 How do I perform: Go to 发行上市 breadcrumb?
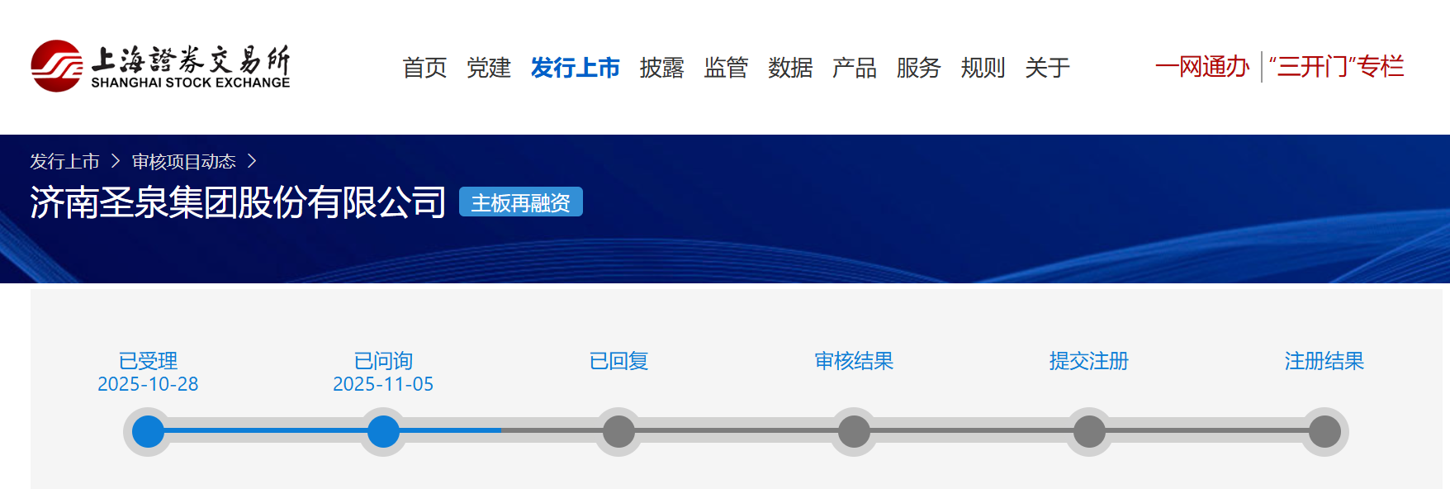(x=64, y=161)
